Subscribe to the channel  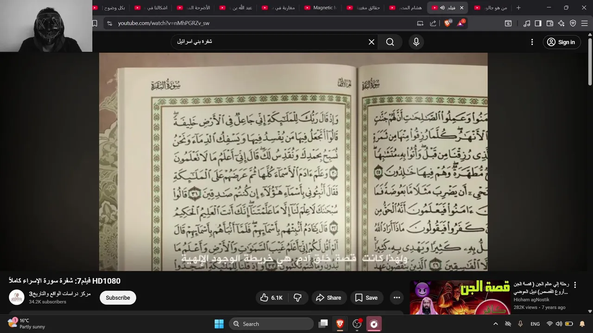[x=118, y=298]
